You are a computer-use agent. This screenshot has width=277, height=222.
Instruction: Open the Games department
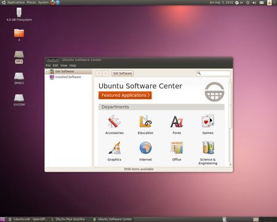pos(208,125)
